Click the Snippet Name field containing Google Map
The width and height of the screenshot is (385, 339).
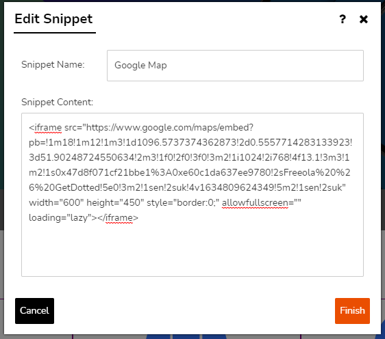(235, 66)
